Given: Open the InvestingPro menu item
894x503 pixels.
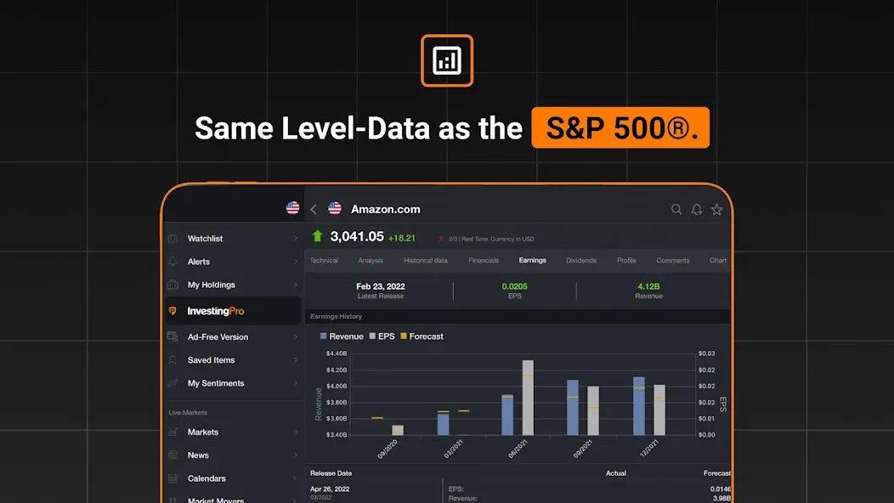Looking at the screenshot, I should 233,311.
